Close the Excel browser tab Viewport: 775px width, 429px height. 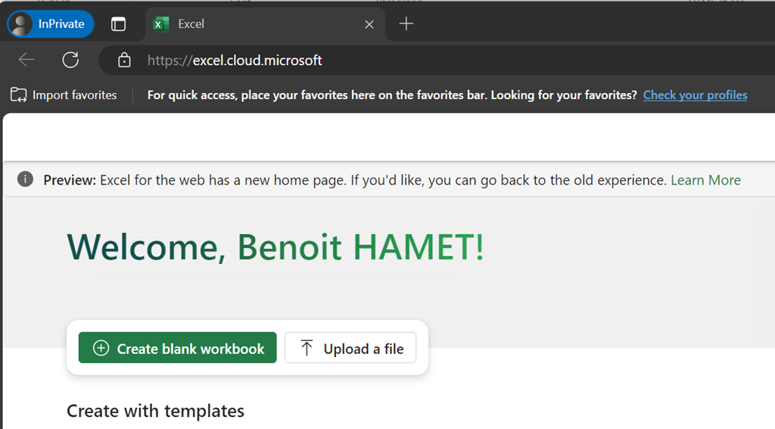tap(369, 24)
